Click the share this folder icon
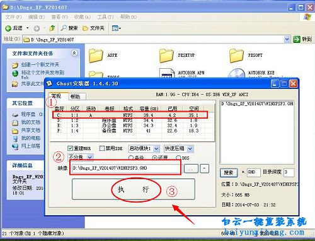 14,84
